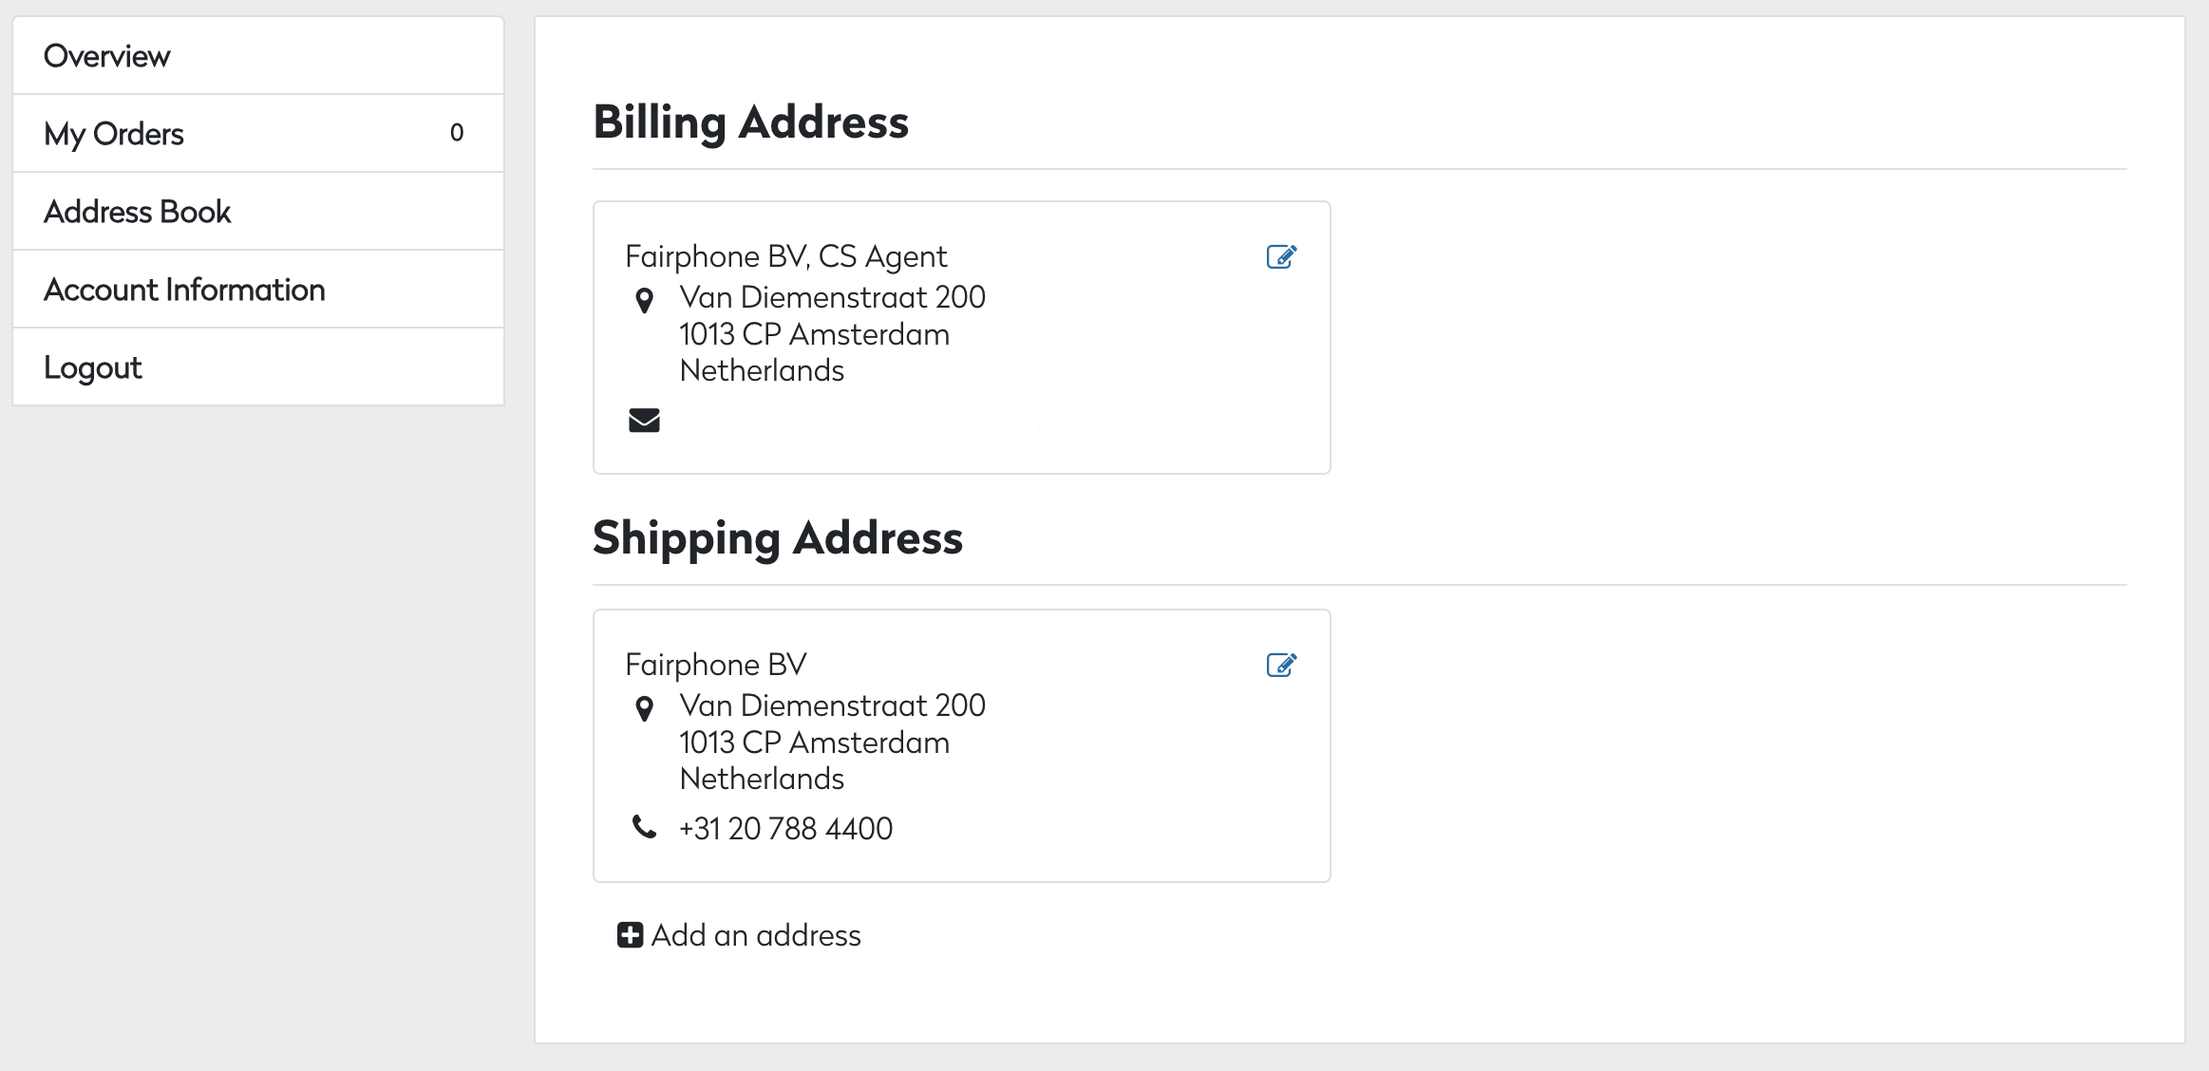Open Account Information settings
The width and height of the screenshot is (2209, 1071).
[184, 289]
